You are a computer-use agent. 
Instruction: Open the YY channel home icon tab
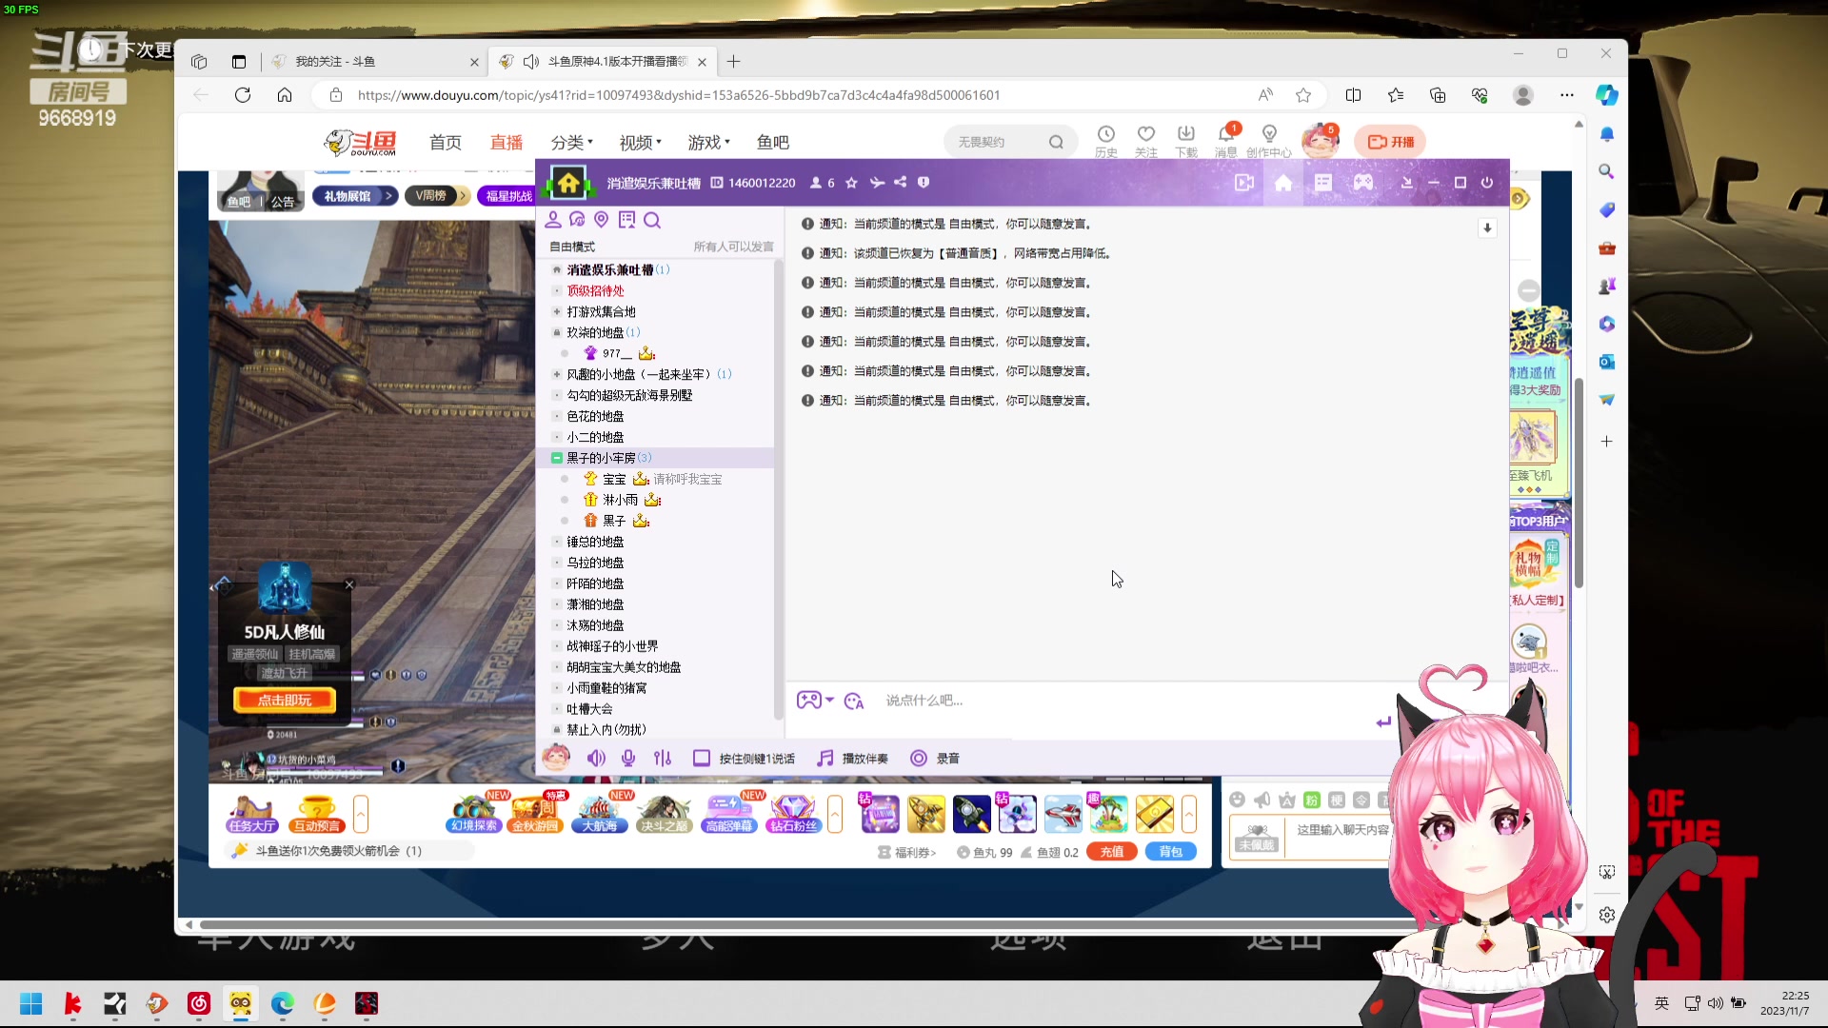click(1283, 183)
